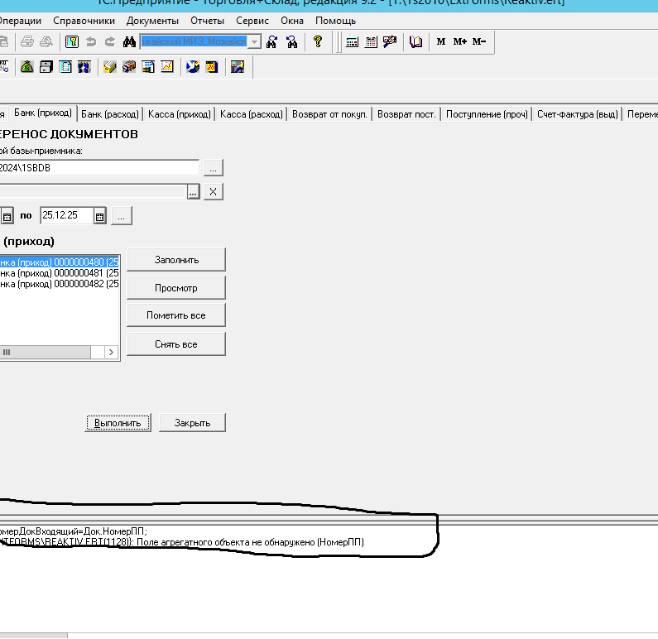
Task: Click the money bag toolbar icon
Action: pos(26,67)
